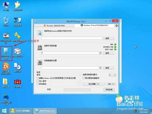
Task: Enable the 破解uxtheme.dll checkbox
Action: 38,78
